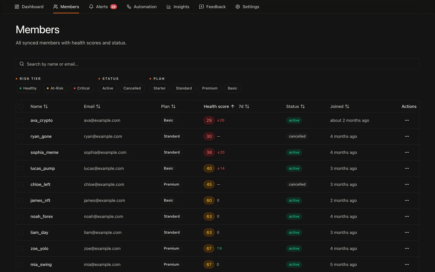
Task: Open actions menu for zoe_yolo
Action: coord(407,248)
